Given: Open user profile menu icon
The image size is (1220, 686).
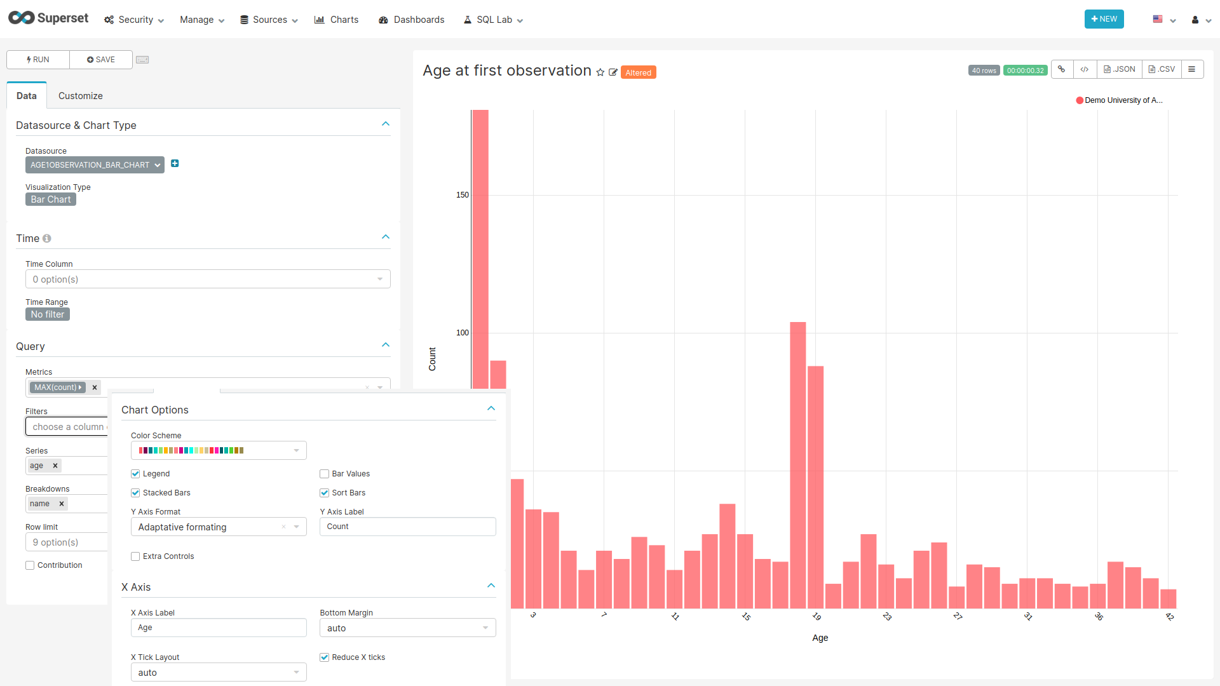Looking at the screenshot, I should tap(1200, 20).
